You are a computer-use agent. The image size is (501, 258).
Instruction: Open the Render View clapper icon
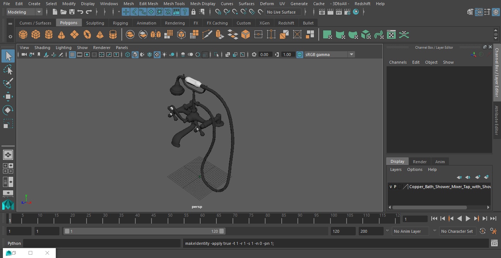click(322, 12)
